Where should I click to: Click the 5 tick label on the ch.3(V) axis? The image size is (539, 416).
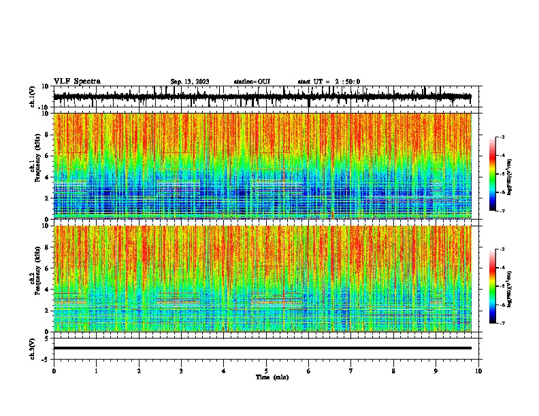pyautogui.click(x=47, y=339)
